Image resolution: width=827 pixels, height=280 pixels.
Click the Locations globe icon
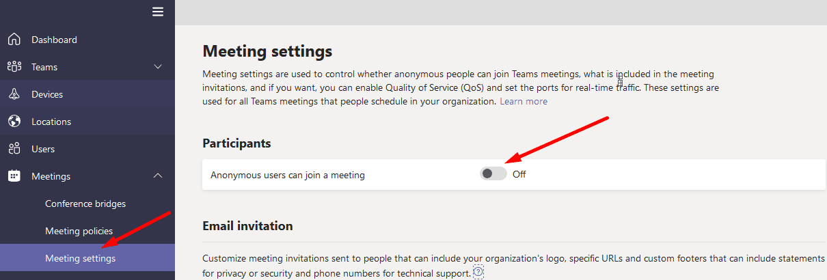(14, 122)
